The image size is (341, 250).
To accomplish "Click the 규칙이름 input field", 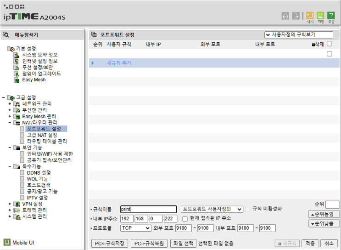I will [149, 209].
